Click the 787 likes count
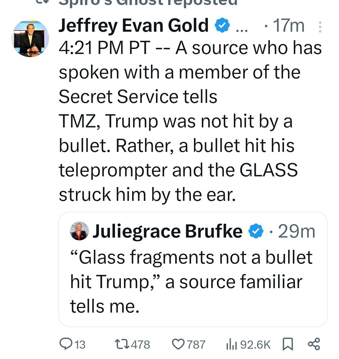The width and height of the screenshot is (339, 359). pyautogui.click(x=196, y=344)
